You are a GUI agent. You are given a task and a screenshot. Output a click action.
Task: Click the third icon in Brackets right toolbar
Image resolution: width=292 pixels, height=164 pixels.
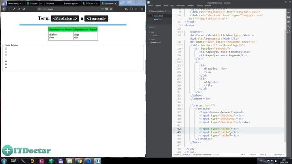288,22
